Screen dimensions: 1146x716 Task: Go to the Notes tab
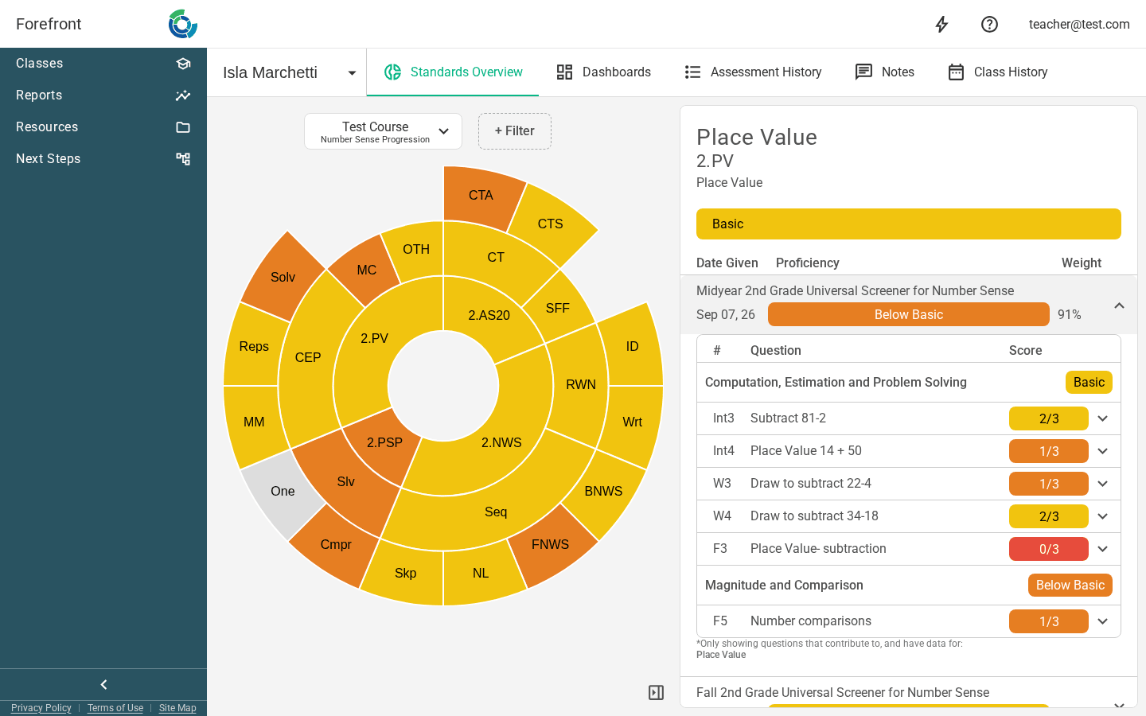884,72
